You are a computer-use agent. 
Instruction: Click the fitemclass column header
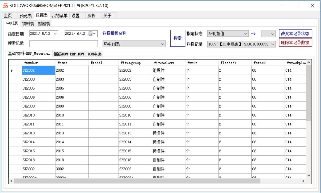pos(164,63)
